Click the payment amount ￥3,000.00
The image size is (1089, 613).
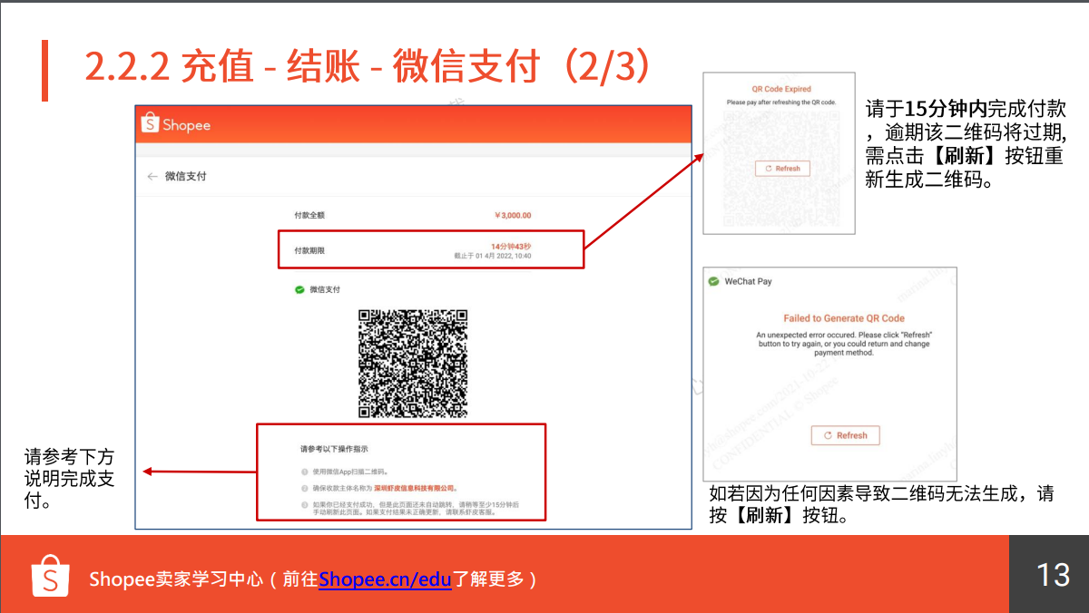(513, 216)
